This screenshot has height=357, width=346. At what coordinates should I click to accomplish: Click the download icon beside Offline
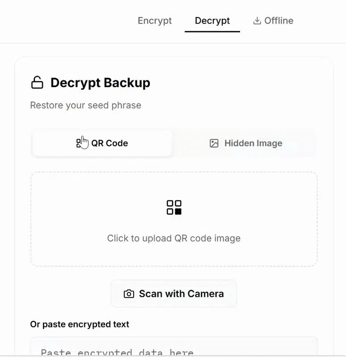point(257,21)
